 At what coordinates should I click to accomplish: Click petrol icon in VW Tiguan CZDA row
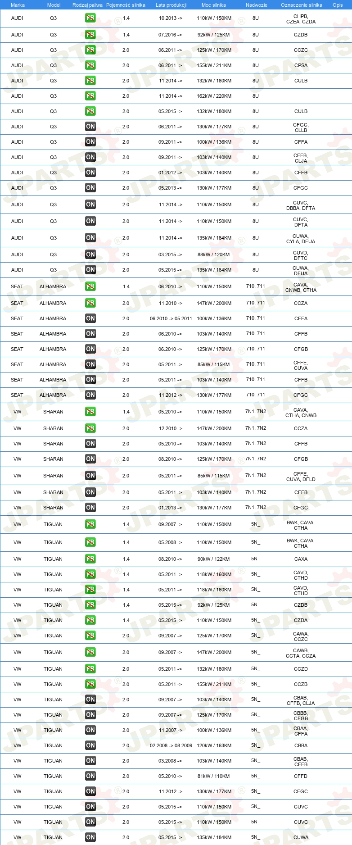90,620
